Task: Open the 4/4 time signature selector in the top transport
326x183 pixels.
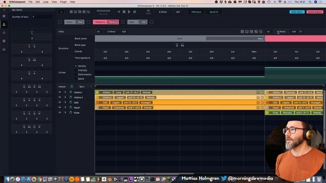Action: click(178, 12)
